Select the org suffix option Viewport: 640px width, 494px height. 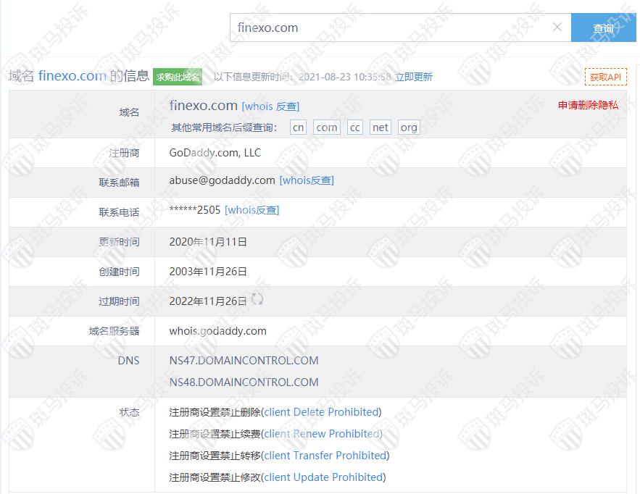pos(409,127)
